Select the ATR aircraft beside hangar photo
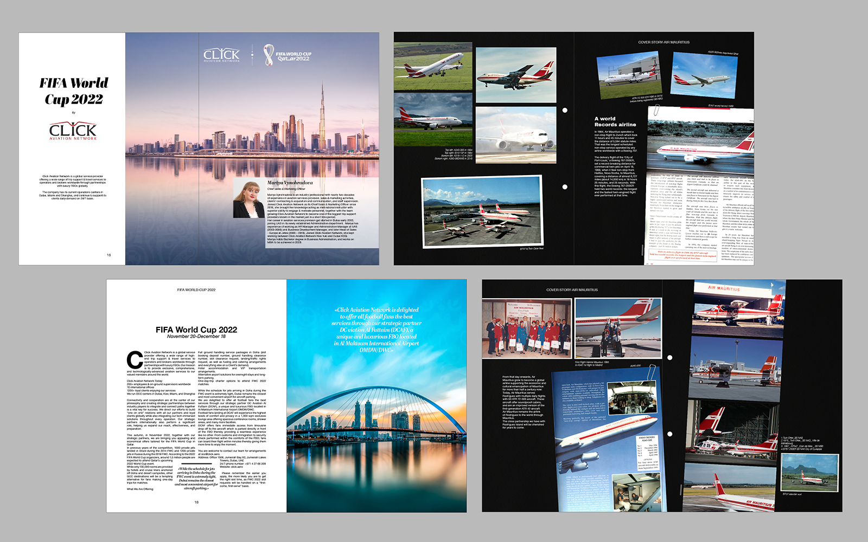The height and width of the screenshot is (542, 868). point(629,75)
